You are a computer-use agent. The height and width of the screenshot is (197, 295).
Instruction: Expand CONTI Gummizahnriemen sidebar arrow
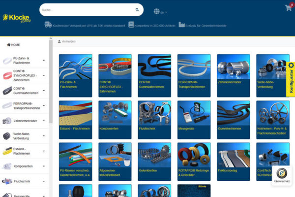[x=44, y=91]
